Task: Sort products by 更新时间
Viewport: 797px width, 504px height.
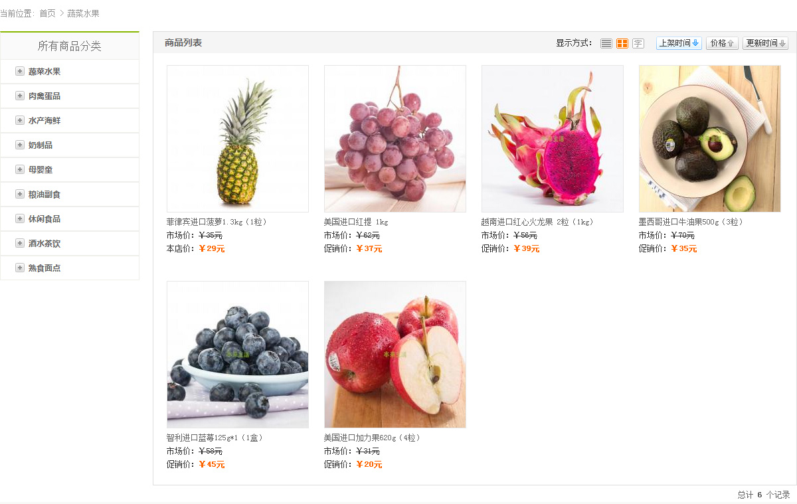Action: pos(765,43)
